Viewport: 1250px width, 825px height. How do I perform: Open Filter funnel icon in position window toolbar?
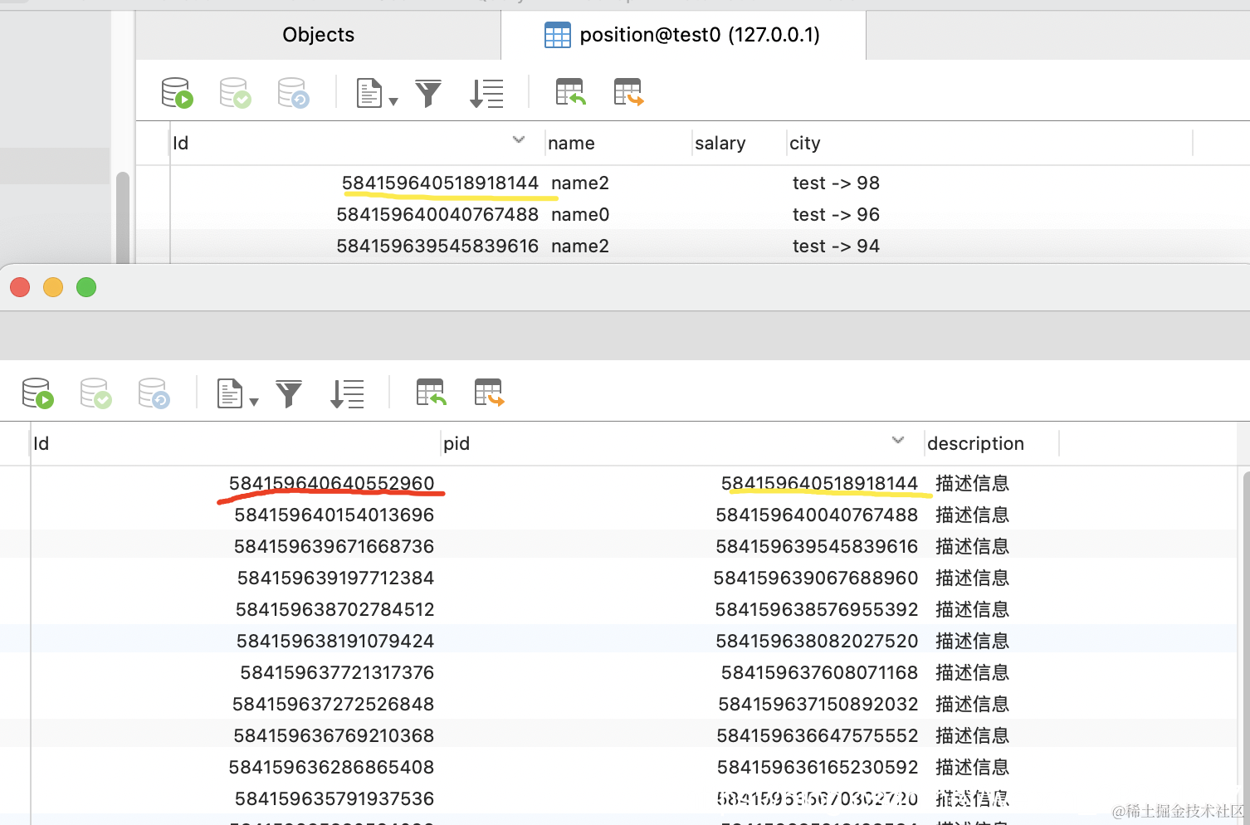click(x=428, y=94)
